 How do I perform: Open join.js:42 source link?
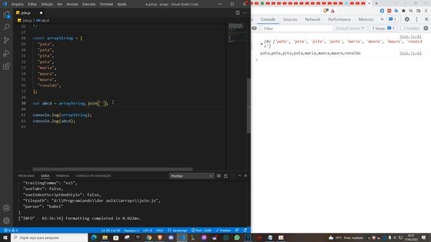tap(410, 53)
